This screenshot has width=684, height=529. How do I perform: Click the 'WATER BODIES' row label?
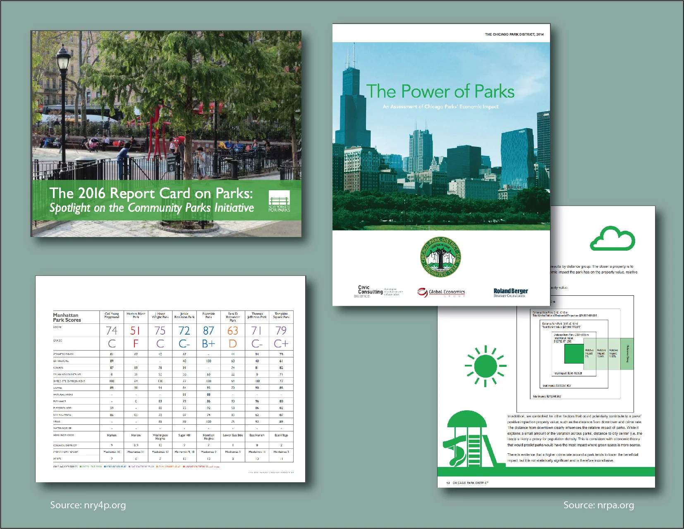(x=62, y=428)
